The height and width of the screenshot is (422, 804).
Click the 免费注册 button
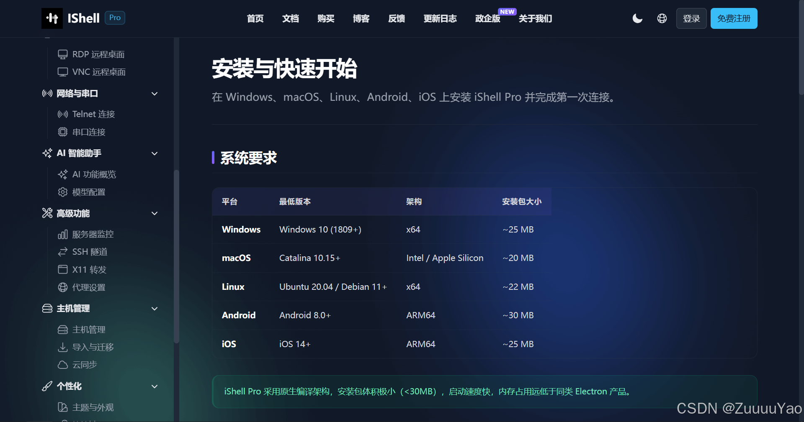pos(734,18)
